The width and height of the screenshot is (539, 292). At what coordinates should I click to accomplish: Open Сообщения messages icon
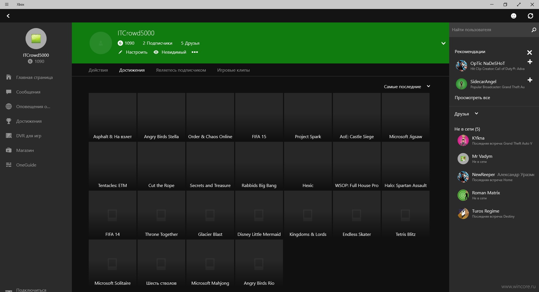[9, 92]
